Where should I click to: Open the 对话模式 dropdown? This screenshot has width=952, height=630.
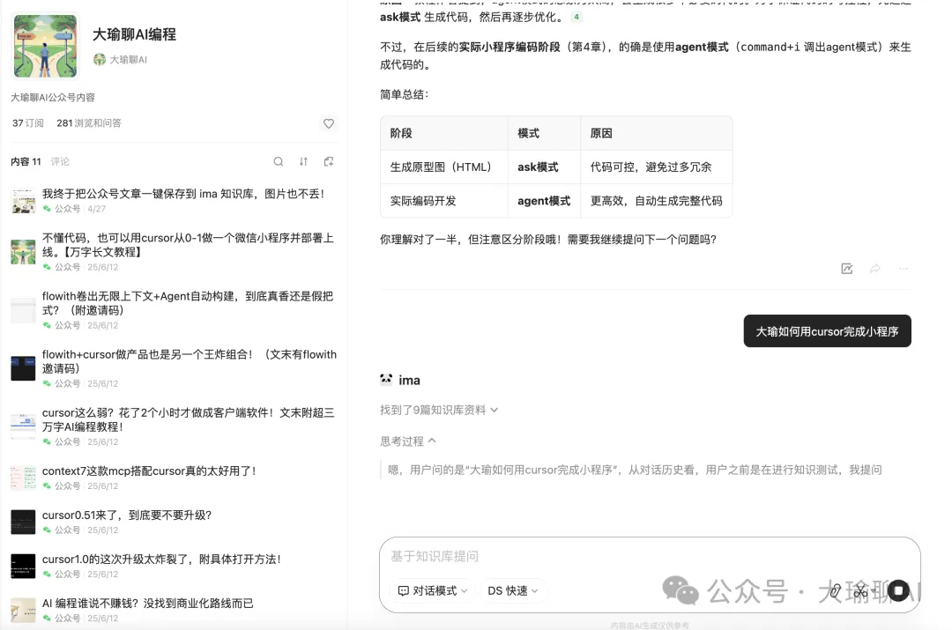pos(433,590)
